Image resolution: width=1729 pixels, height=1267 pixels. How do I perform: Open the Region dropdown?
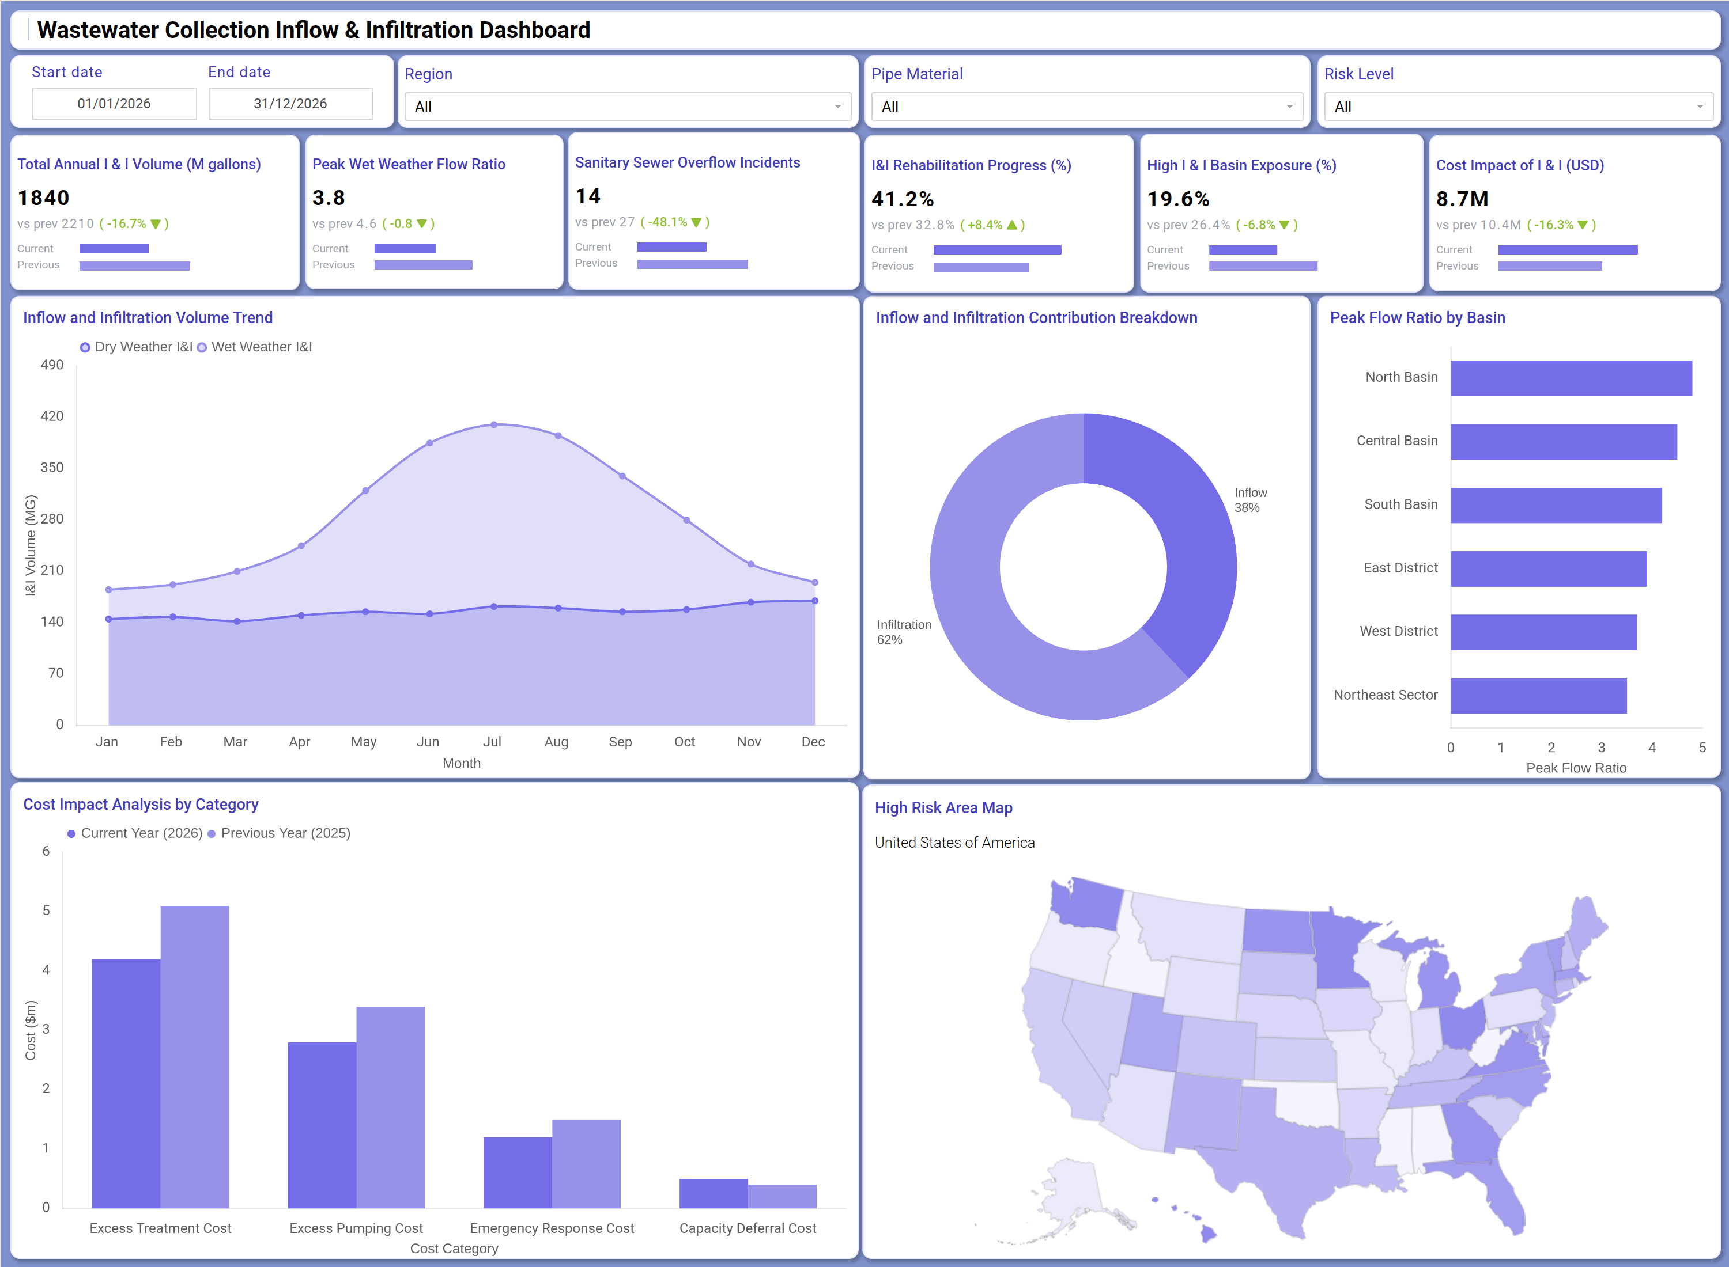tap(627, 107)
